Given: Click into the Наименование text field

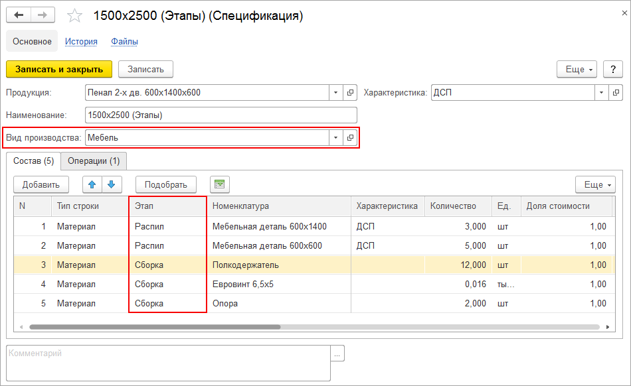Looking at the screenshot, I should pos(221,115).
